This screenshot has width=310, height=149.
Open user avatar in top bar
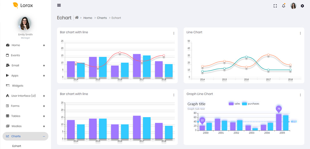(x=294, y=6)
